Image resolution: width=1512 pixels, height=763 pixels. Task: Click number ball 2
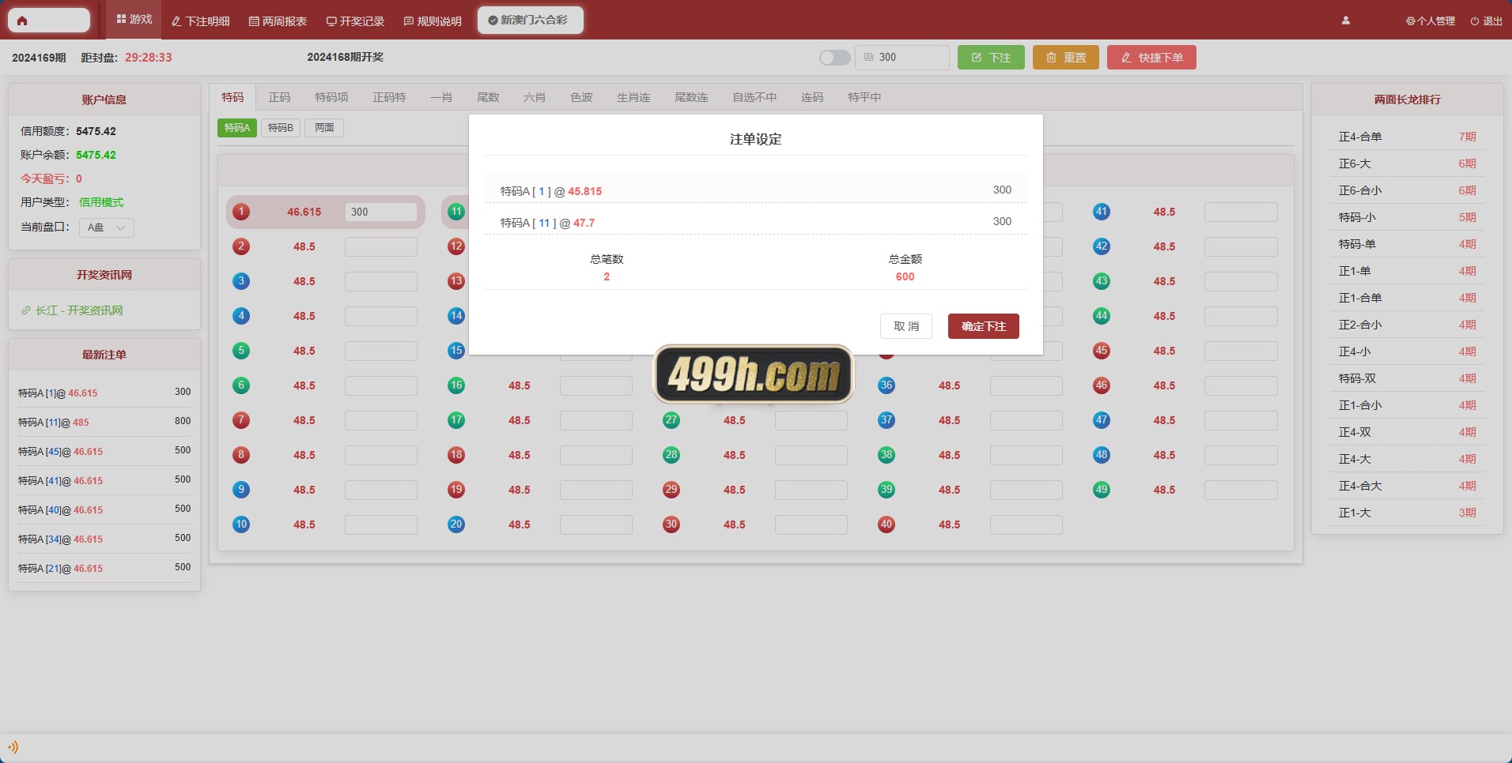241,246
